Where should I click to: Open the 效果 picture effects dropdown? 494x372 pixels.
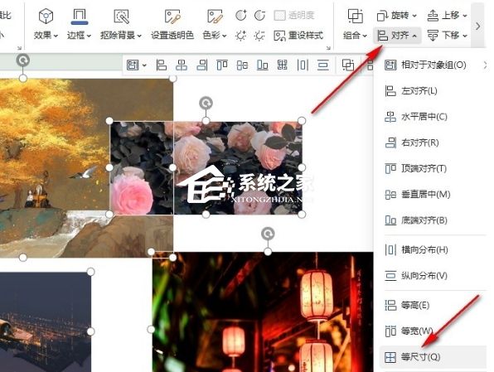point(46,25)
